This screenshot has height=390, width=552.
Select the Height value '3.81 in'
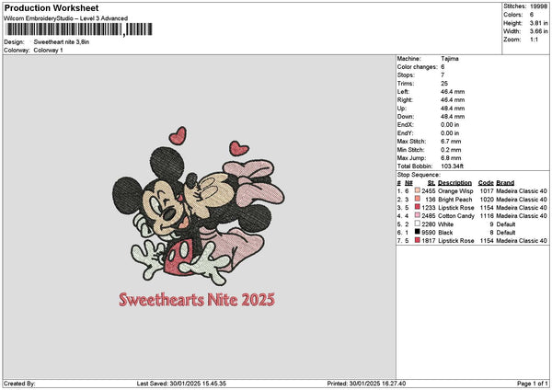(538, 23)
